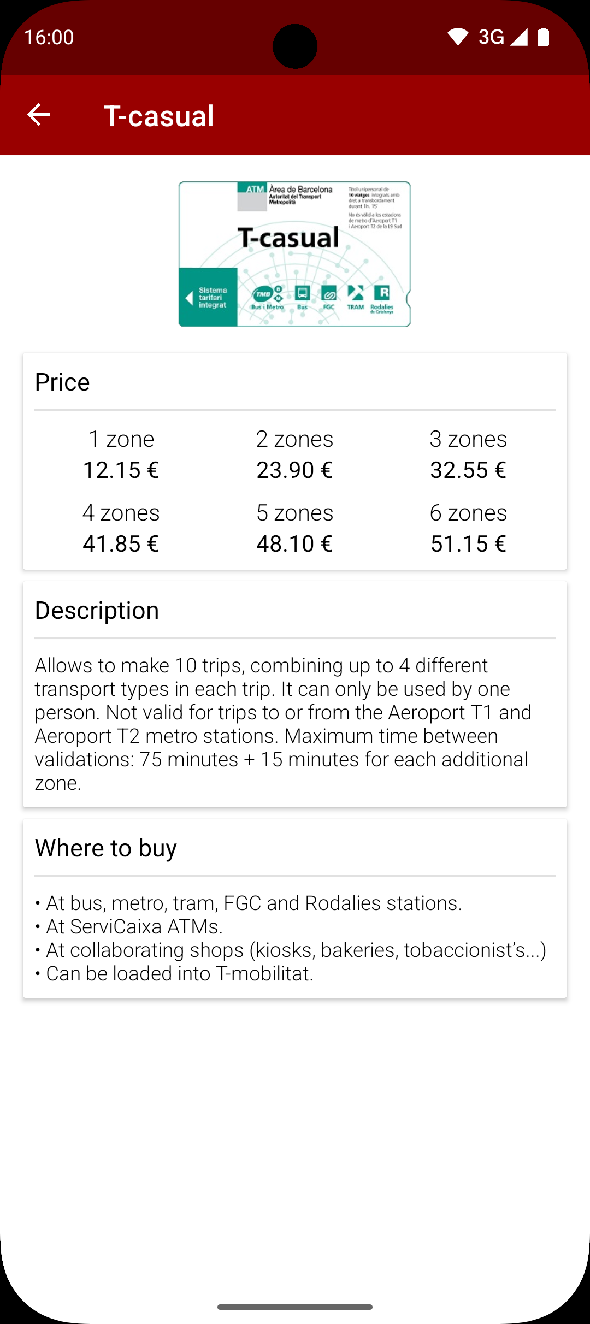590x1324 pixels.
Task: Select the 1 zone price 12.15 €
Action: click(x=121, y=470)
